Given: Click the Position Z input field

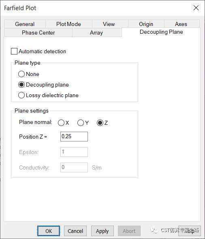Looking at the screenshot, I should point(74,137).
